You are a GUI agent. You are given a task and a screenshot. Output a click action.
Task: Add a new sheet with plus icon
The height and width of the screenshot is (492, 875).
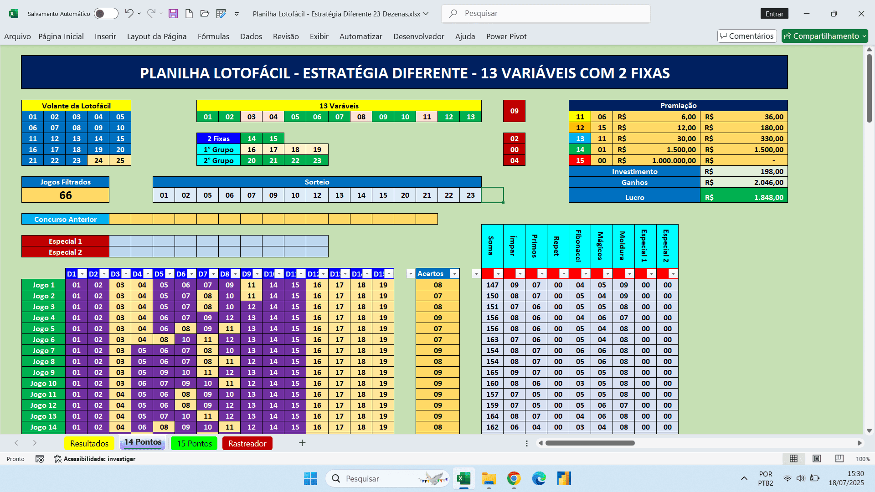click(302, 443)
